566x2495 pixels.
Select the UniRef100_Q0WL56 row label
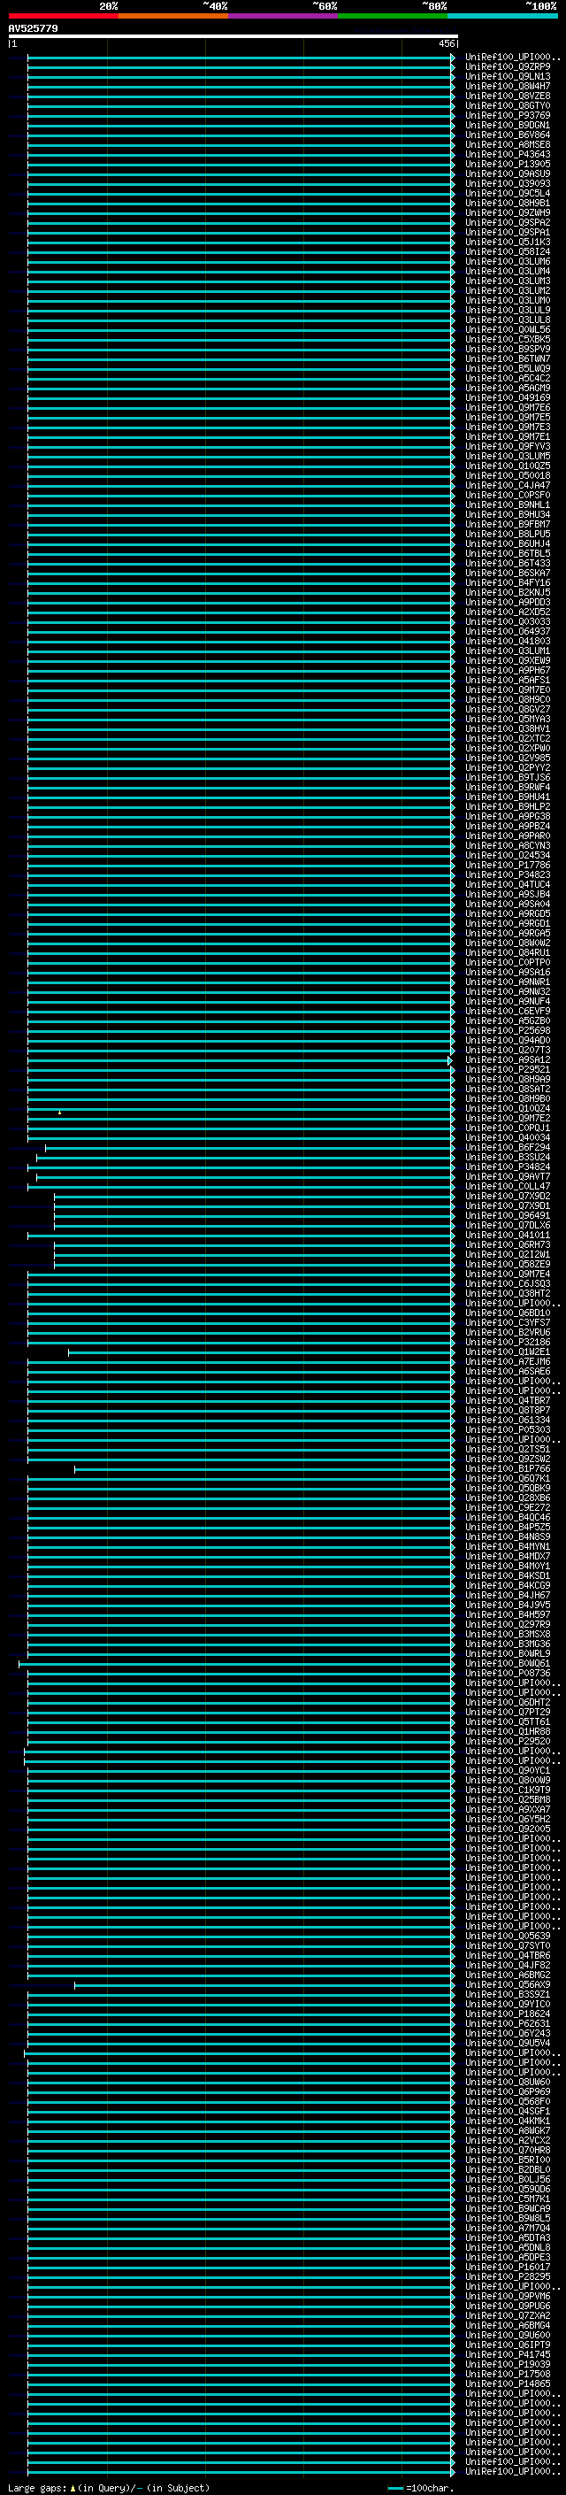click(x=508, y=329)
